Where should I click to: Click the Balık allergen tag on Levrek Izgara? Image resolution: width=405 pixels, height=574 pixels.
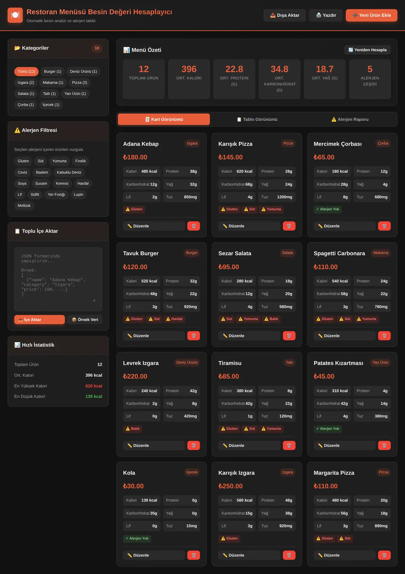click(x=133, y=429)
